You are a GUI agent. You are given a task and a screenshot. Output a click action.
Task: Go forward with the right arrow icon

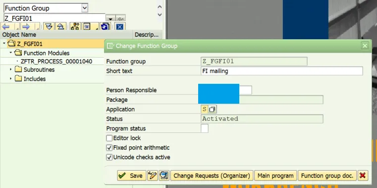point(26,26)
